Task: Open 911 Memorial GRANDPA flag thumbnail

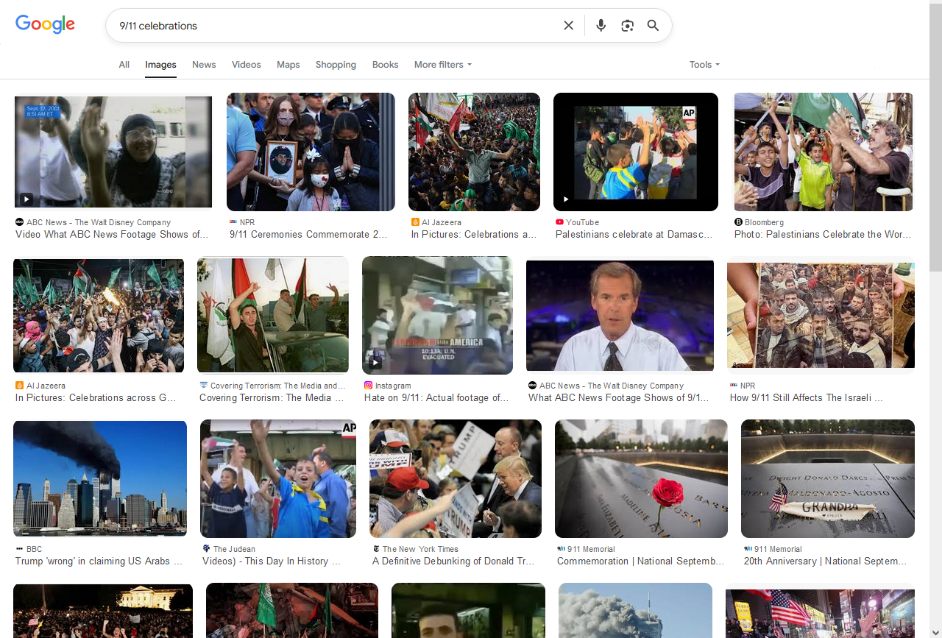Action: tap(828, 479)
